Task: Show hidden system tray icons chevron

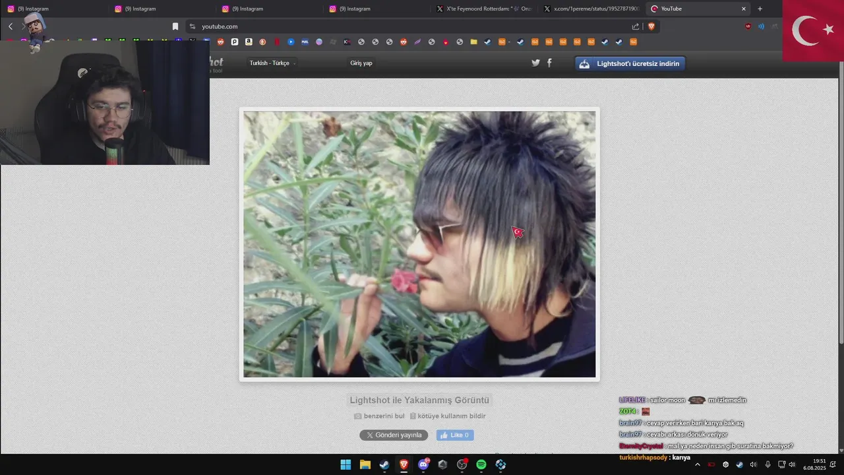Action: (698, 464)
